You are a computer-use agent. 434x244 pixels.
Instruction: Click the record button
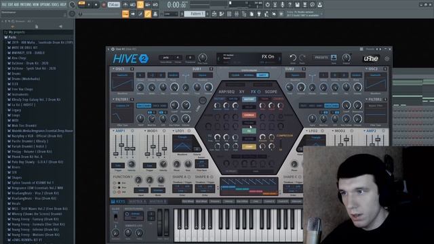pyautogui.click(x=104, y=5)
